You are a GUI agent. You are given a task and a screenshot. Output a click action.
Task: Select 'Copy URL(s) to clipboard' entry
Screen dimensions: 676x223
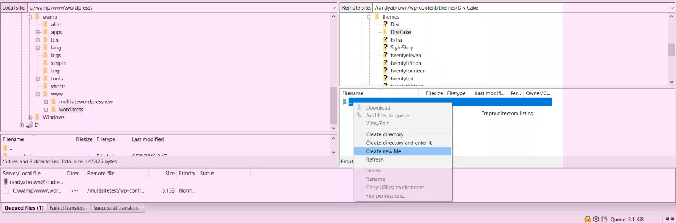pos(402,187)
